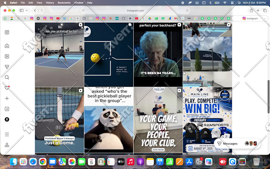The height and width of the screenshot is (169, 270).
Task: Open the floating Messages button
Action: point(237,144)
